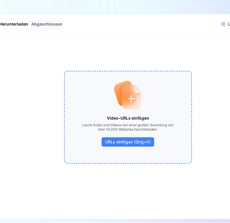Open the Abgeschlossen tab
This screenshot has height=223, width=230.
(47, 24)
